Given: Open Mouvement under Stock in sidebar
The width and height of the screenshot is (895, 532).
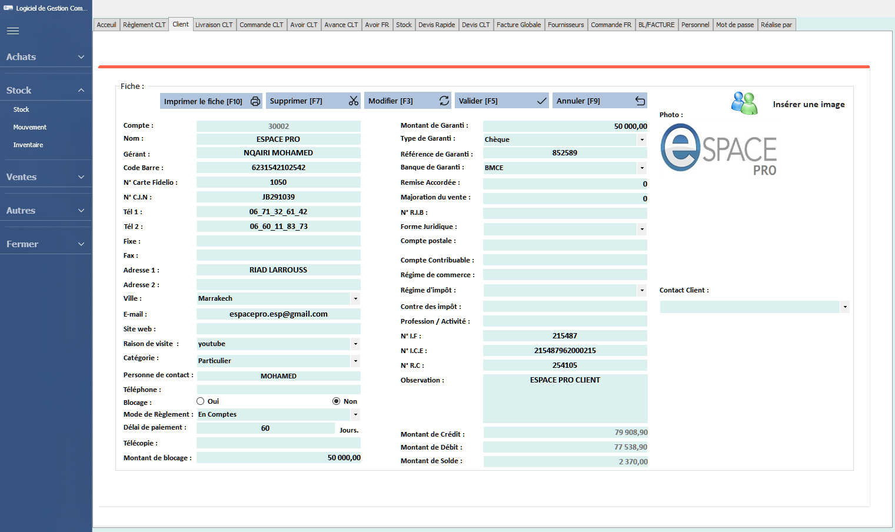Looking at the screenshot, I should point(30,127).
